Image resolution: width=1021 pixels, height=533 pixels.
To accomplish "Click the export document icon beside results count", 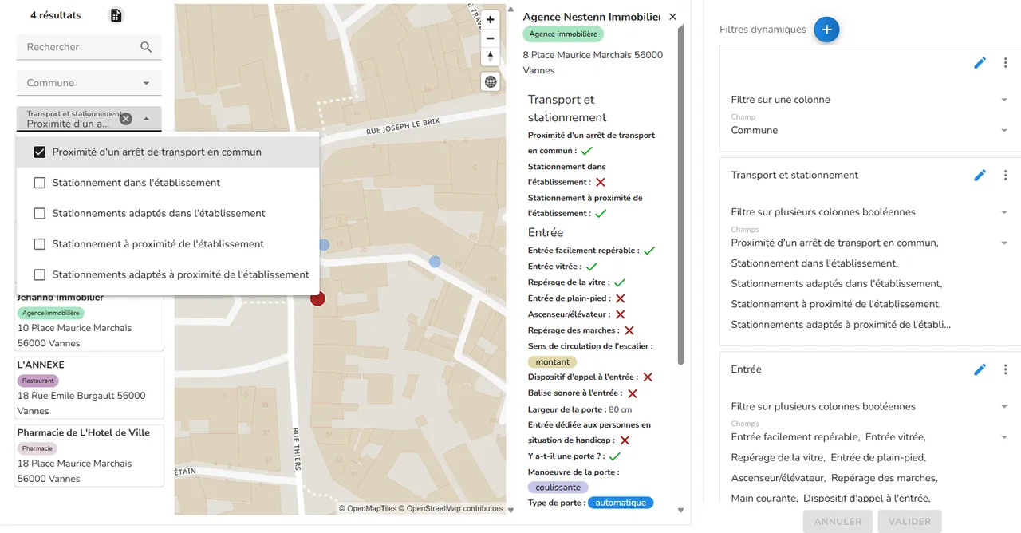I will tap(116, 15).
